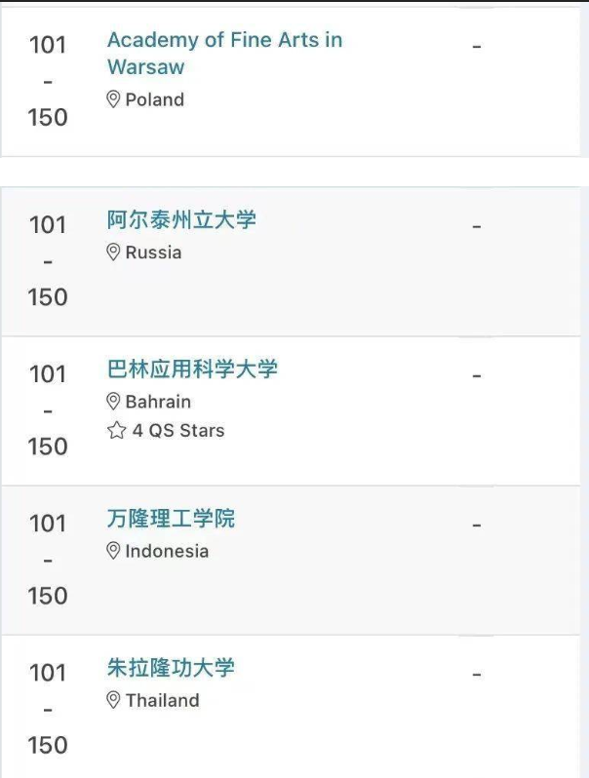Screen dimensions: 589x778
Task: Open 朱拉隆功大学 university page
Action: [171, 668]
